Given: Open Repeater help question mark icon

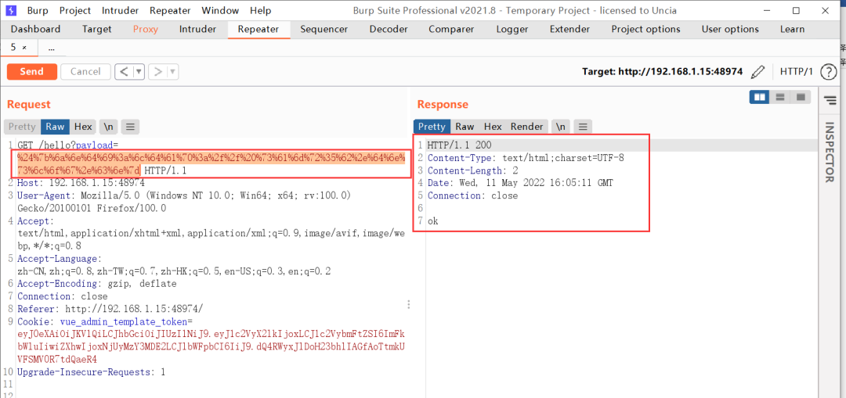Looking at the screenshot, I should click(828, 72).
